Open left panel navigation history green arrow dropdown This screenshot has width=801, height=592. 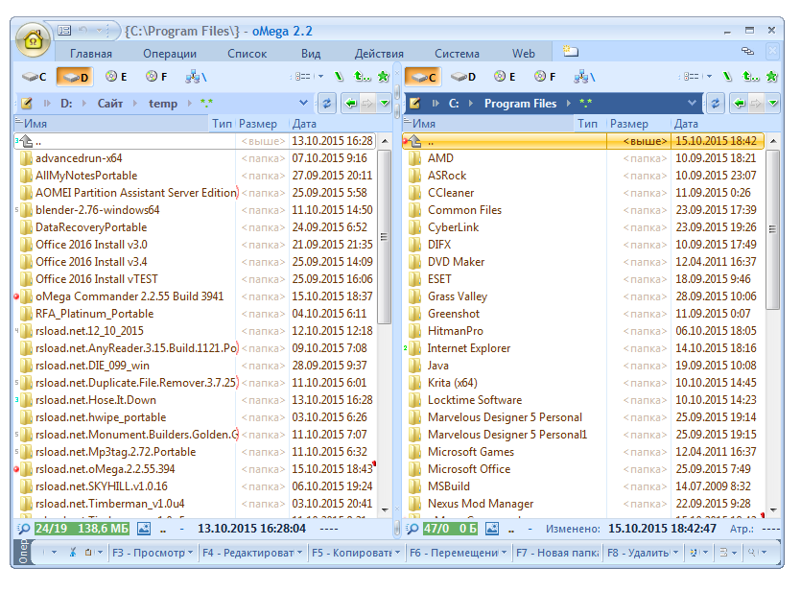[x=385, y=104]
